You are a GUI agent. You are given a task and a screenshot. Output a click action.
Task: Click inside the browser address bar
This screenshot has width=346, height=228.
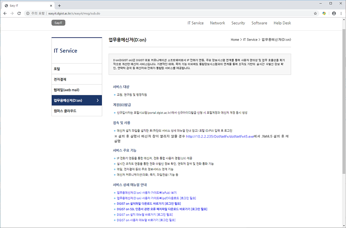click(x=104, y=13)
